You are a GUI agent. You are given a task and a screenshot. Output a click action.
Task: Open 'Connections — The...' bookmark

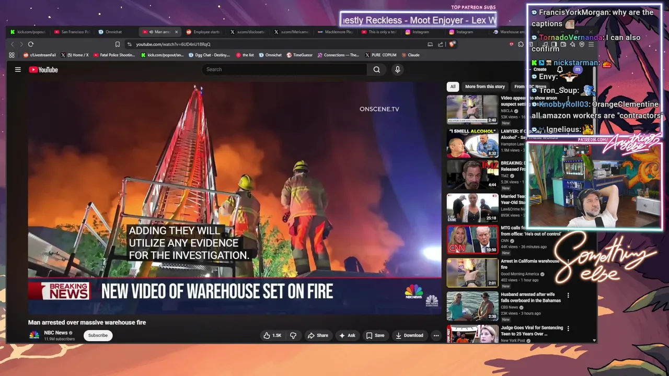(338, 55)
